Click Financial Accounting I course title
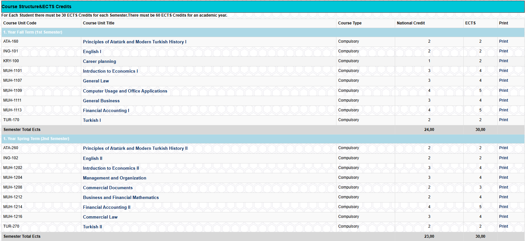Viewport: 525px width, 241px height. (106, 111)
